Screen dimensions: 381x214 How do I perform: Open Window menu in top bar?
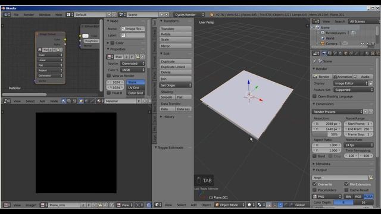[45, 14]
